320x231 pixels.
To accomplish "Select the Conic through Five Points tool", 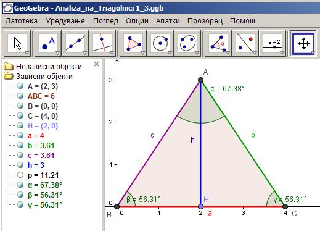I will coord(187,43).
